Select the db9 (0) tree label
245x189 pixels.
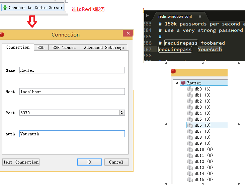pyautogui.click(x=202, y=143)
